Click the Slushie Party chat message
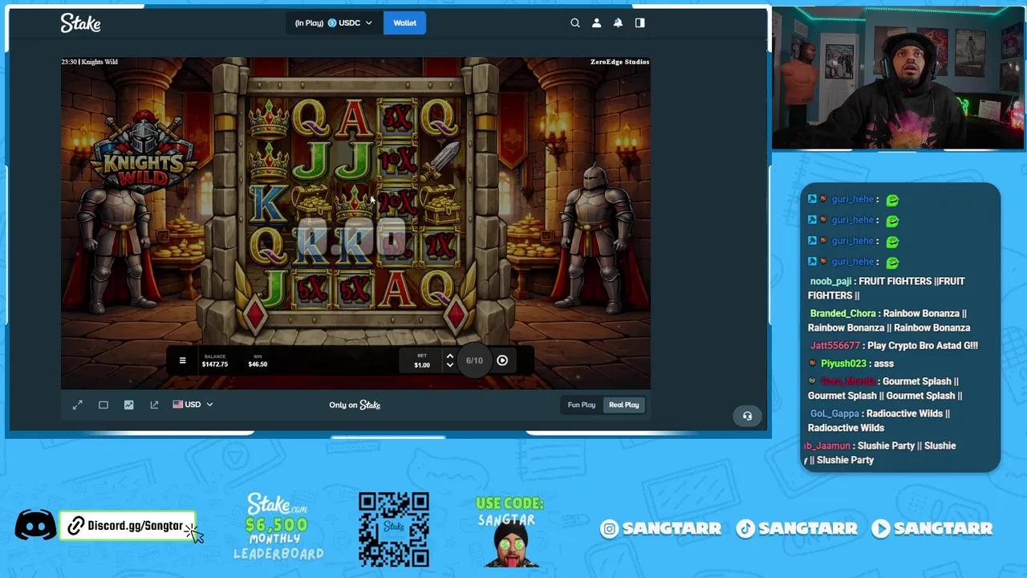1027x578 pixels. [880, 453]
